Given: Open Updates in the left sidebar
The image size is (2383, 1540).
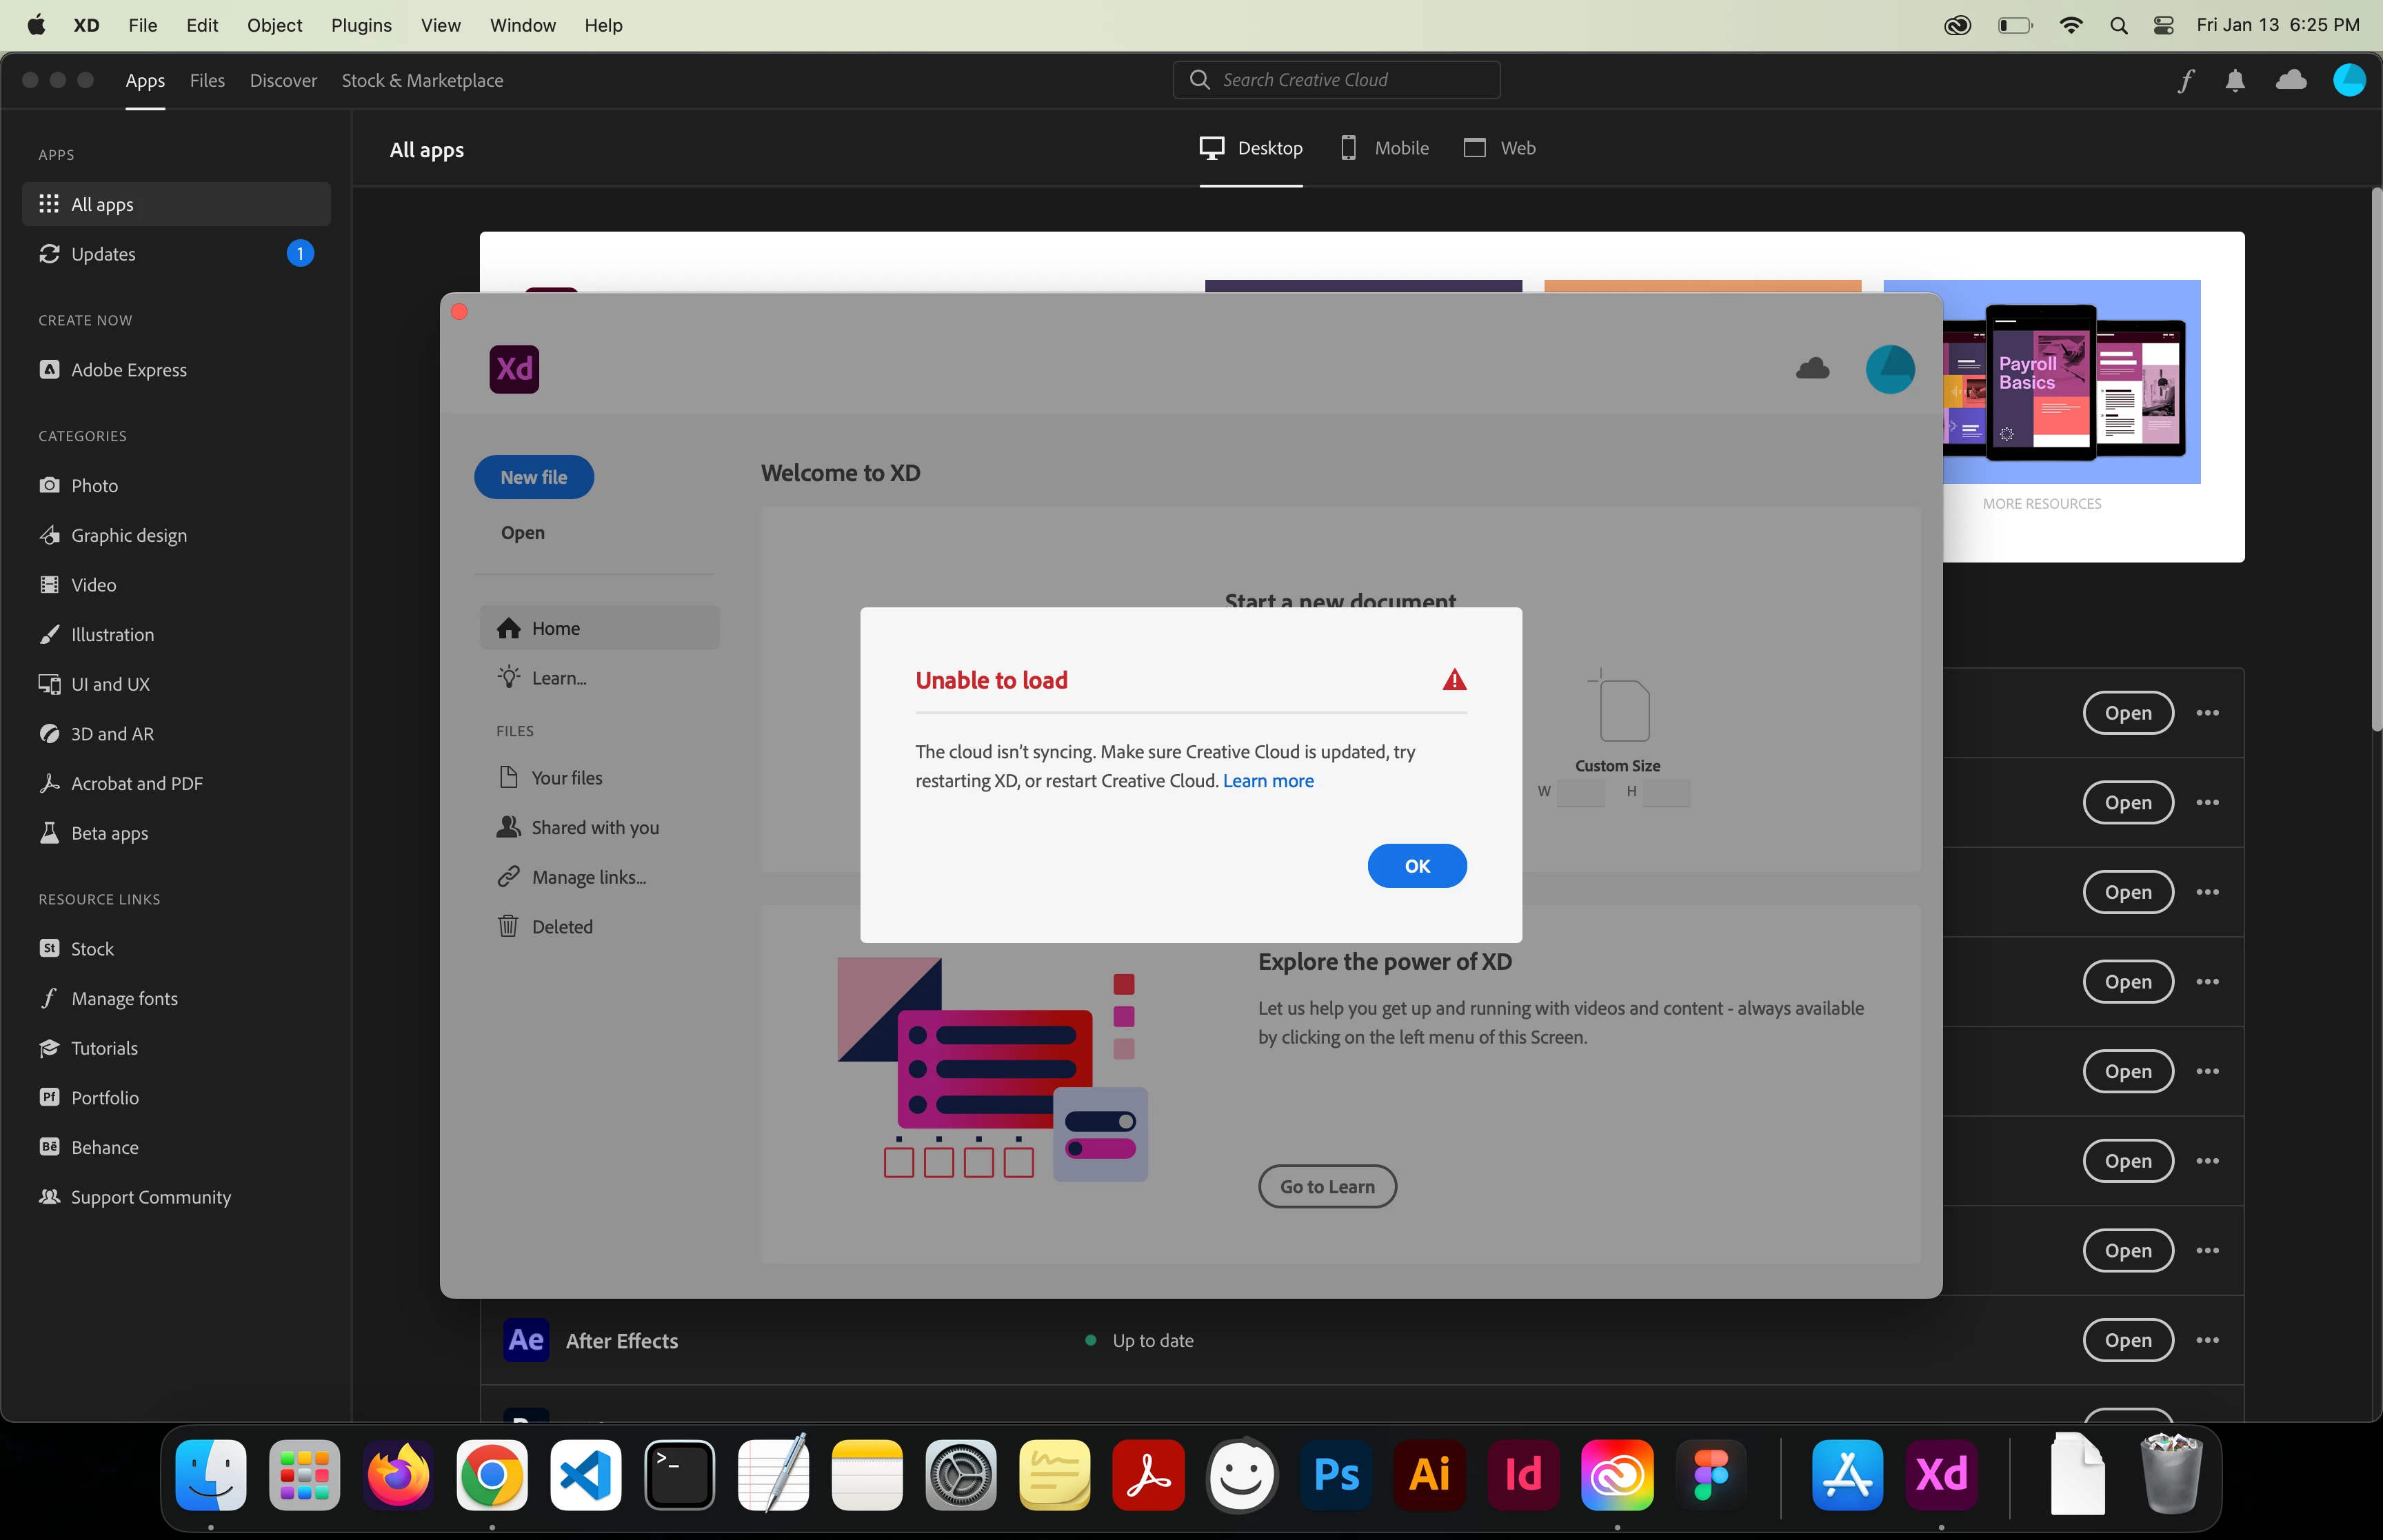Looking at the screenshot, I should pyautogui.click(x=103, y=254).
